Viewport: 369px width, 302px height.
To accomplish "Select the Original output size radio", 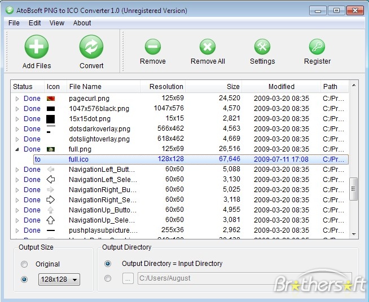I will [x=24, y=264].
